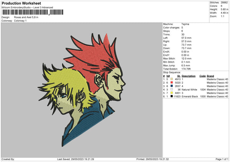Click the stitch count 5020
The image size is (230, 162).
[x=177, y=83]
